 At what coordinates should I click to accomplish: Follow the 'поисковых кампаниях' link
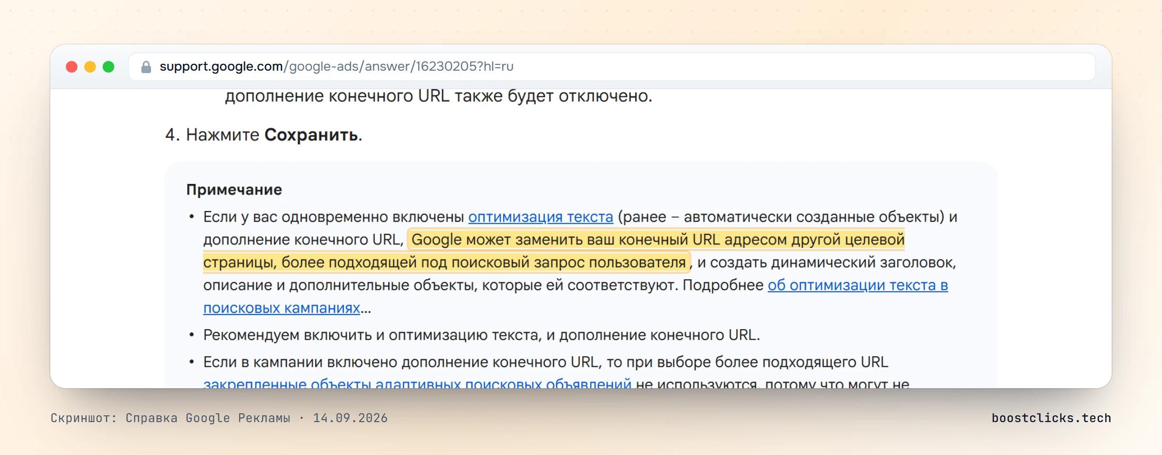tap(282, 308)
